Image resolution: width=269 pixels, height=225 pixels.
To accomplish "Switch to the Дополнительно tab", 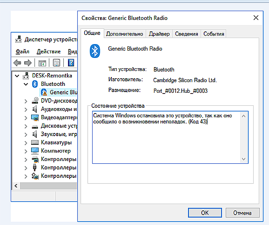I will coord(125,34).
